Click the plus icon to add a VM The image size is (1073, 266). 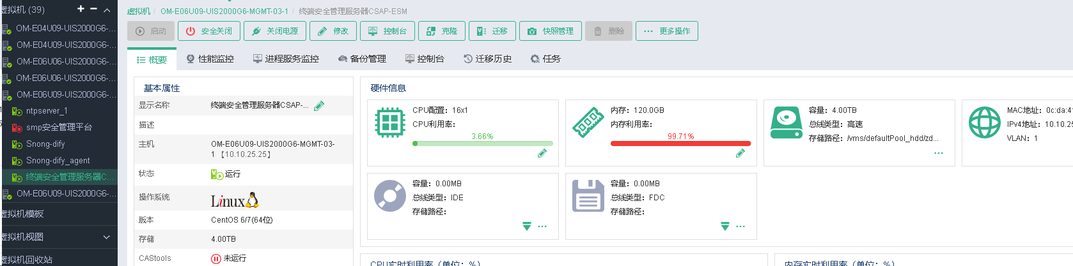[81, 9]
